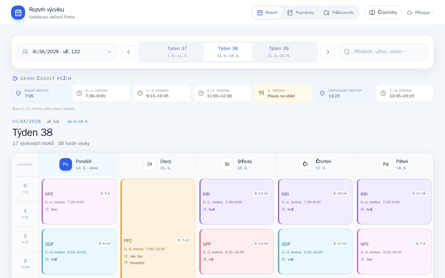445x278 pixels.
Task: Click the clock icon in 2.–3. hodina chip
Action: [x=140, y=93]
